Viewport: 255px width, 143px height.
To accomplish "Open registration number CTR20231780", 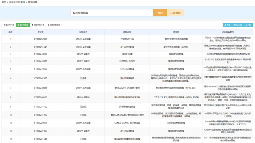I will pos(41,107).
